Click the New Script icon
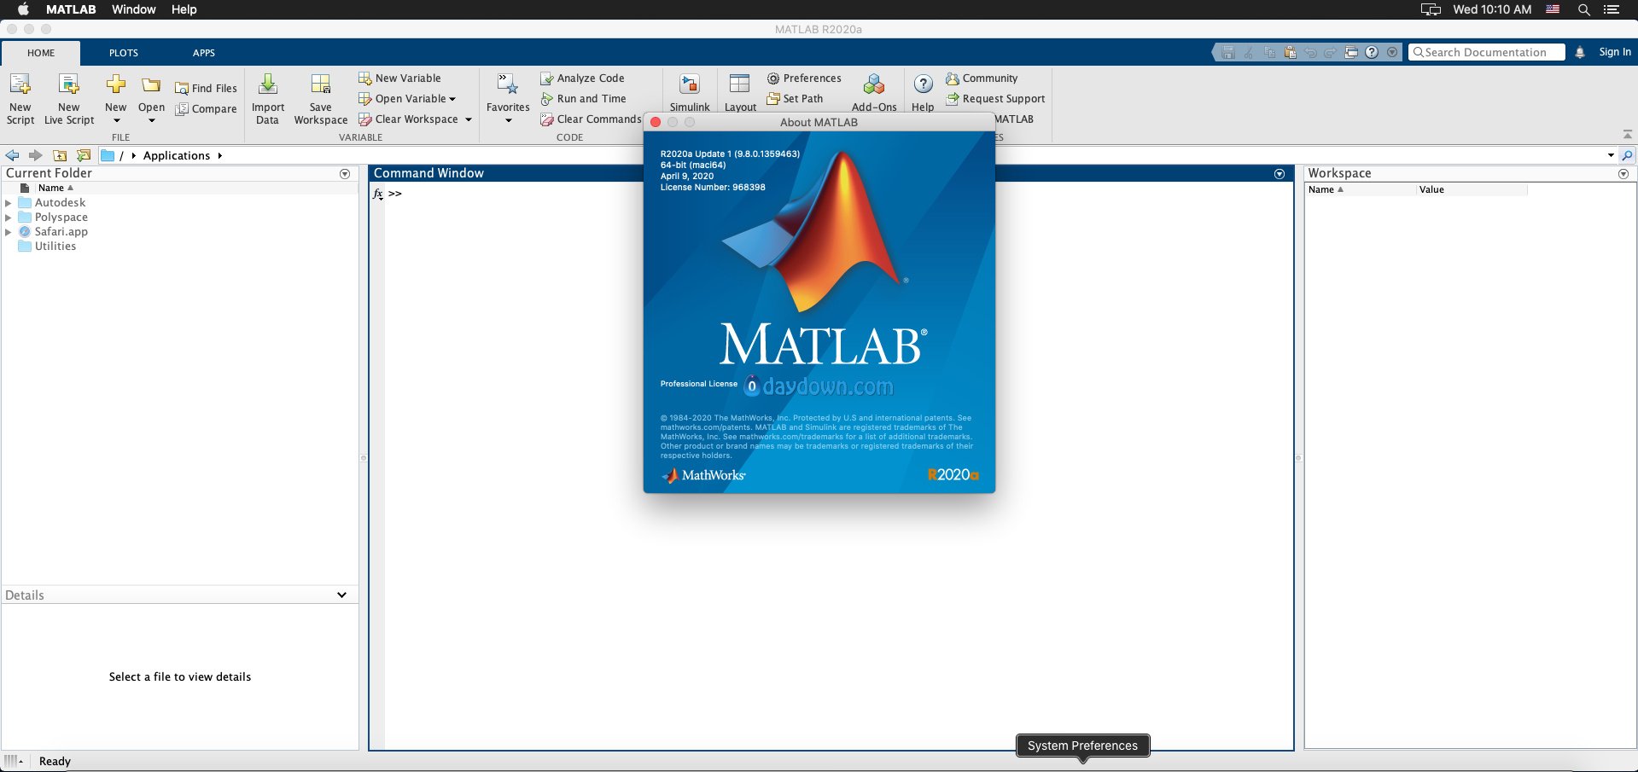Image resolution: width=1638 pixels, height=772 pixels. click(20, 84)
